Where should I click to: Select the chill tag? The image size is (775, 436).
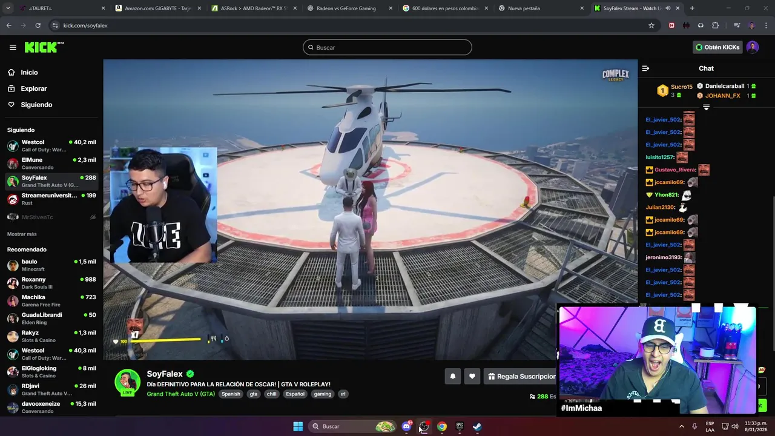[x=271, y=394]
